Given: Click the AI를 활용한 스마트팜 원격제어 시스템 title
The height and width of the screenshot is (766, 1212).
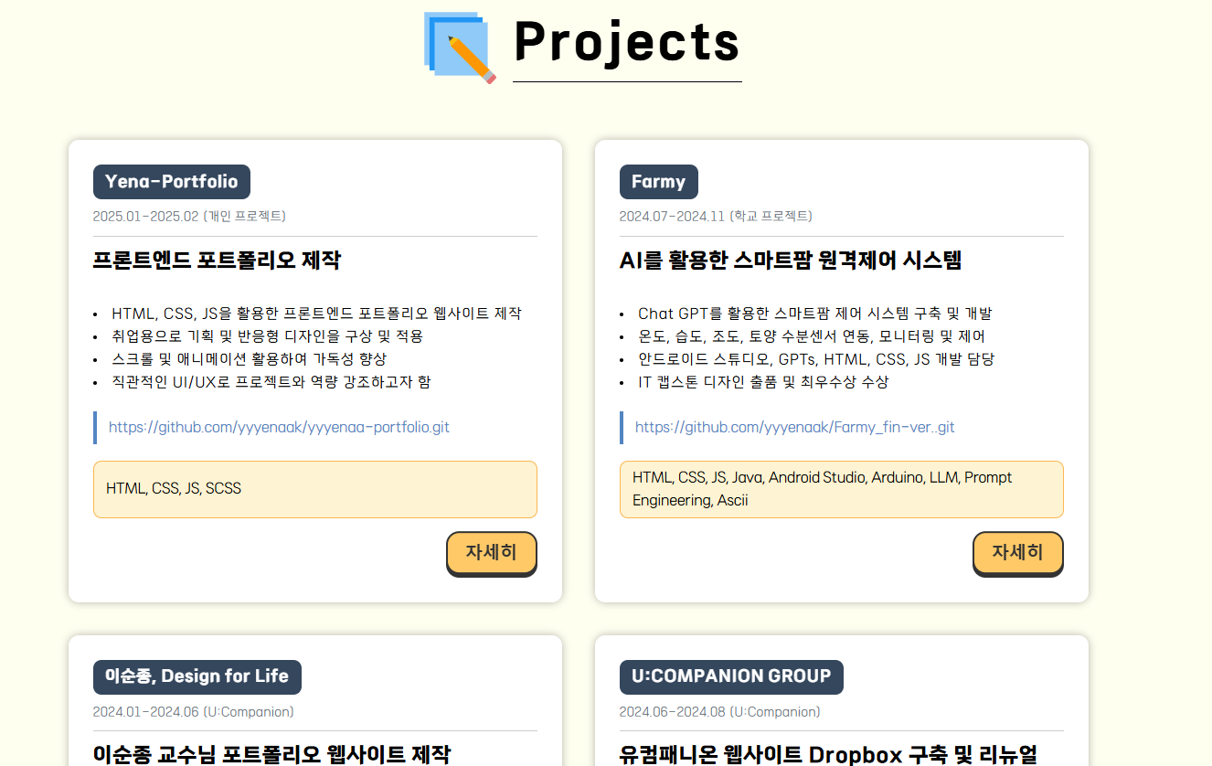Looking at the screenshot, I should [x=791, y=261].
